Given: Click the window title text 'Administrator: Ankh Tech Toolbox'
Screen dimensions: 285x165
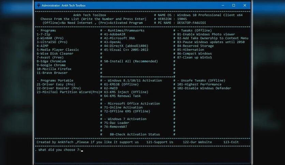Looking at the screenshot, I should tap(64, 5).
